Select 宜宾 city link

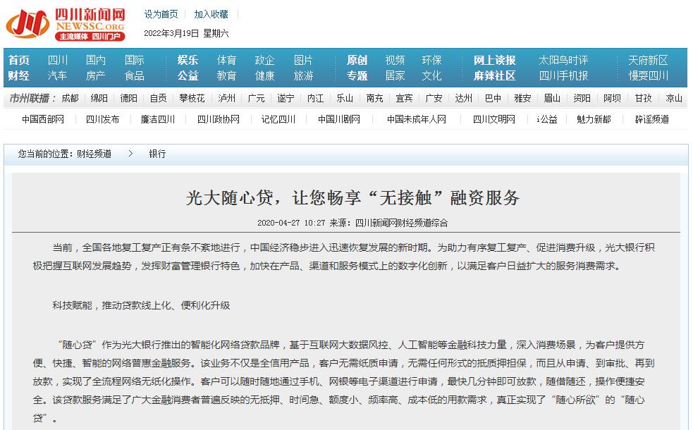coord(404,98)
